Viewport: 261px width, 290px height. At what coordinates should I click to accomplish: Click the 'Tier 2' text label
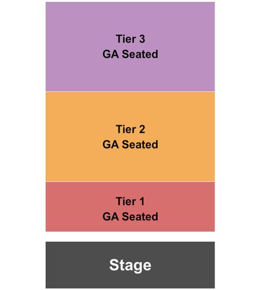(x=130, y=129)
